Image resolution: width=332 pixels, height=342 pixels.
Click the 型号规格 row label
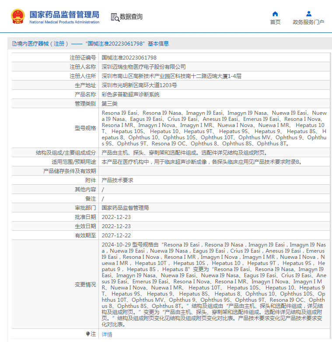[x=85, y=128]
